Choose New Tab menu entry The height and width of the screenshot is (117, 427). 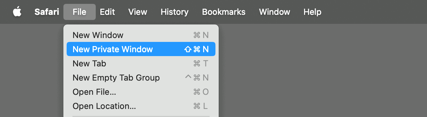[x=141, y=63]
